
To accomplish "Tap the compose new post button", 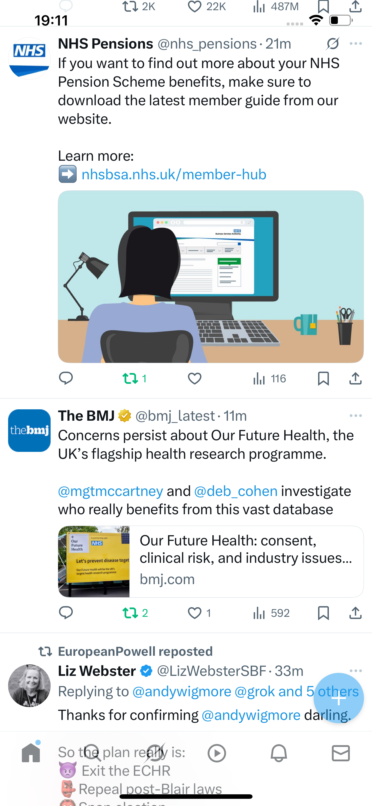I will 338,698.
